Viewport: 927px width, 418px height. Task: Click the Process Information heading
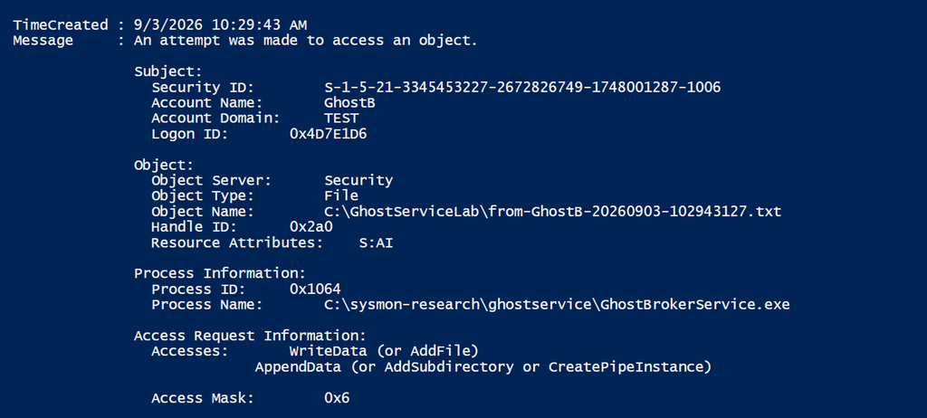220,274
